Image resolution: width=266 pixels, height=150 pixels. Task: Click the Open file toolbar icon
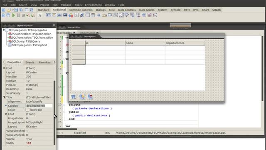click(9, 10)
